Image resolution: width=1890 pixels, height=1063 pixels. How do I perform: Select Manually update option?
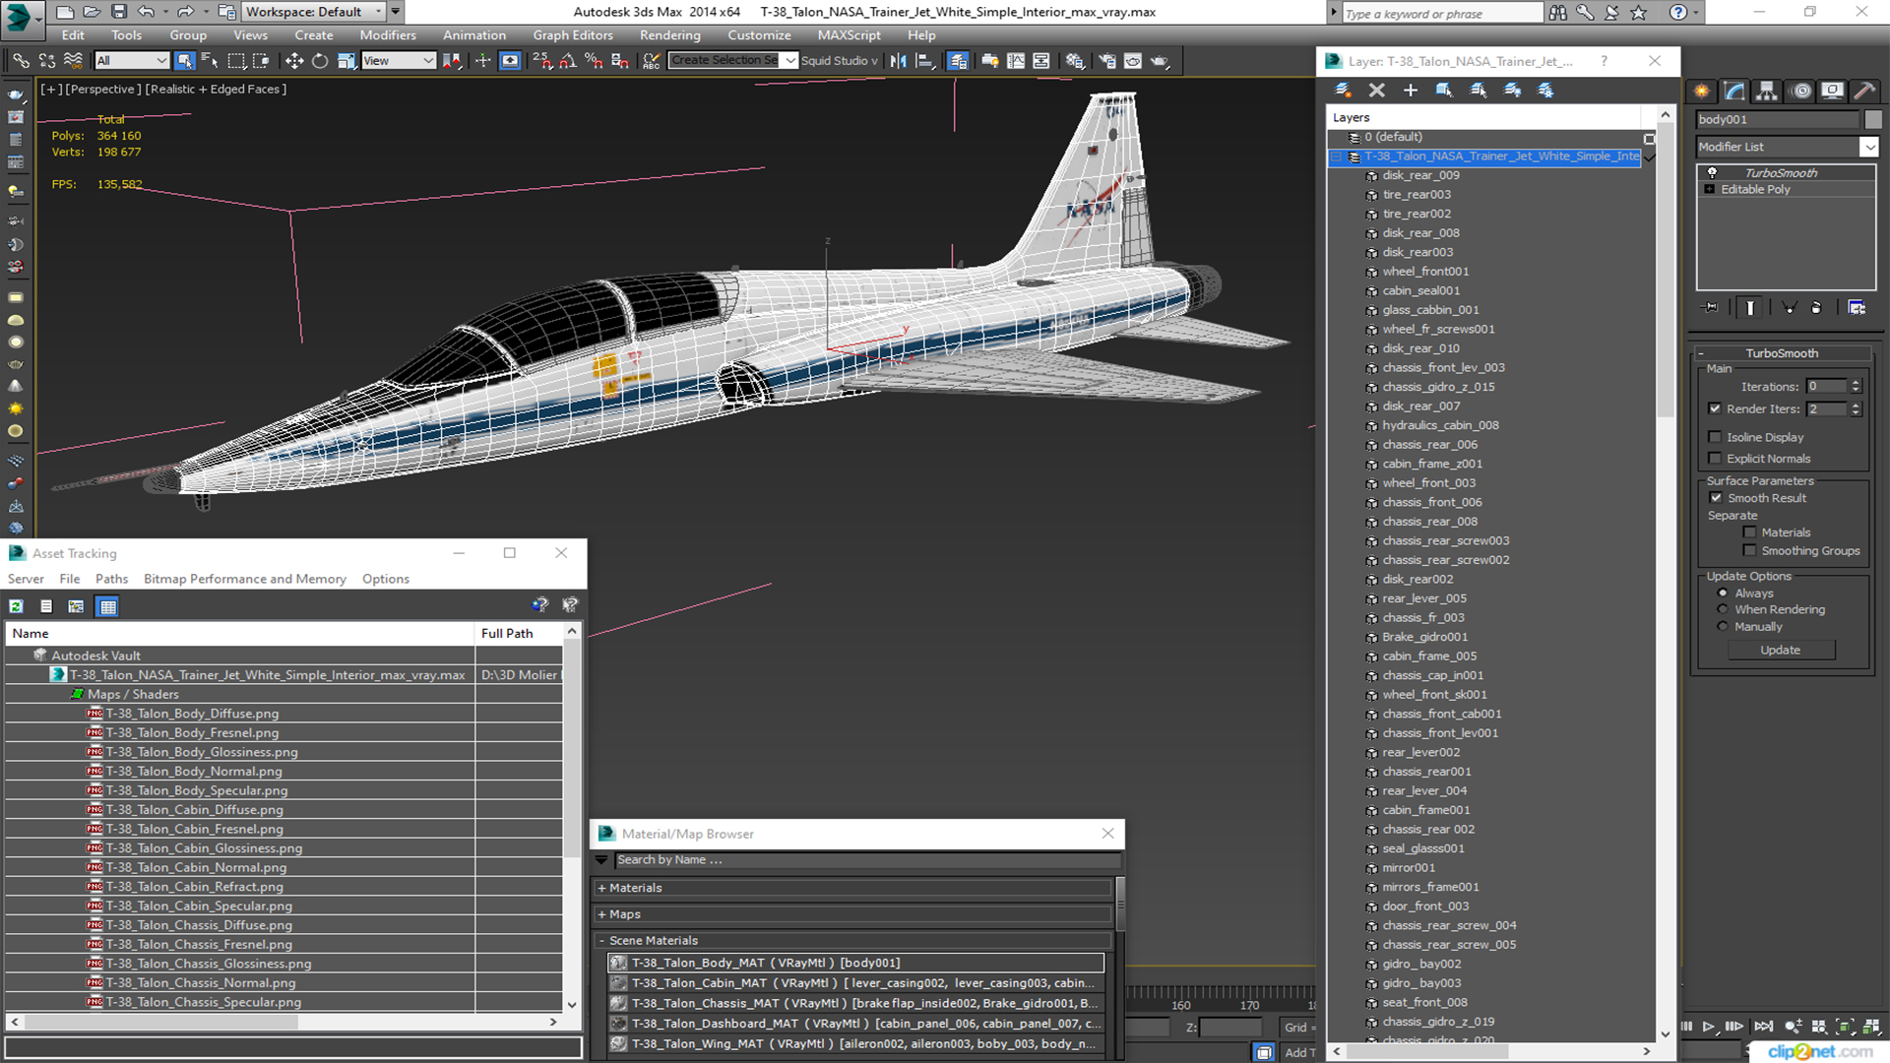coord(1723,626)
